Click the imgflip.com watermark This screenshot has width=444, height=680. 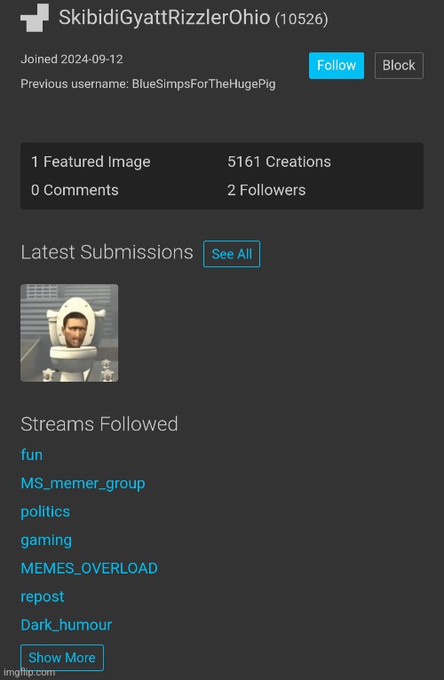click(x=29, y=673)
